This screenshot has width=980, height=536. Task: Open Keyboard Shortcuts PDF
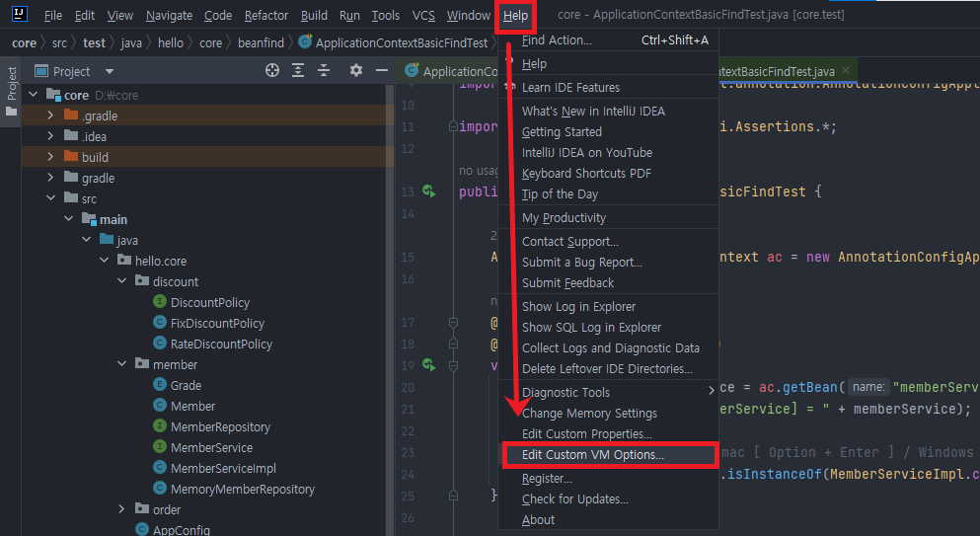point(608,174)
